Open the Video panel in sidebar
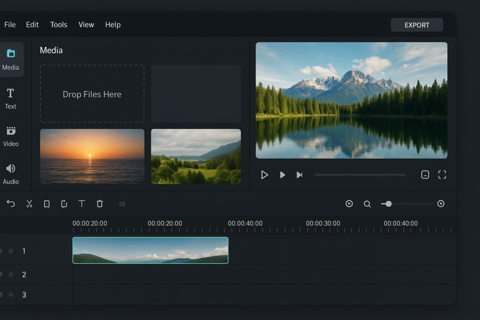The height and width of the screenshot is (320, 480). (x=11, y=136)
